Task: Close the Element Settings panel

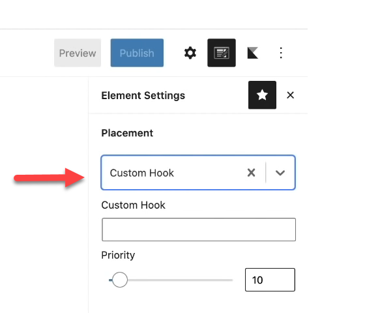Action: click(x=290, y=95)
